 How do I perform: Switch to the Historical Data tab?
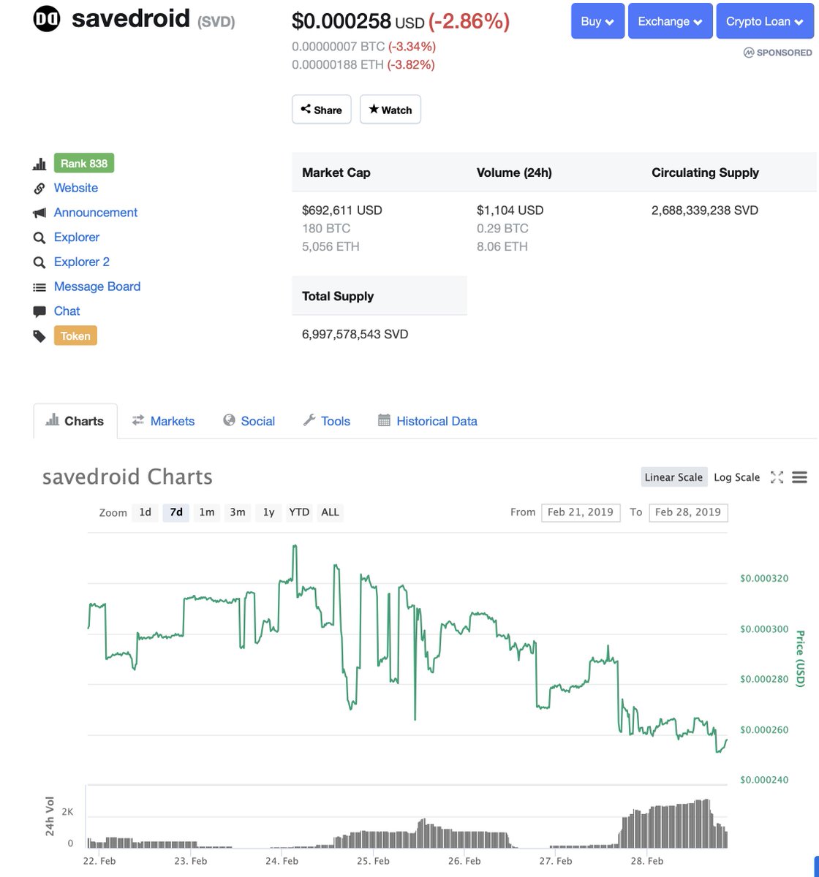coord(428,421)
